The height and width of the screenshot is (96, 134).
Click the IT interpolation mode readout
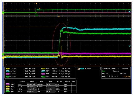click(119, 68)
